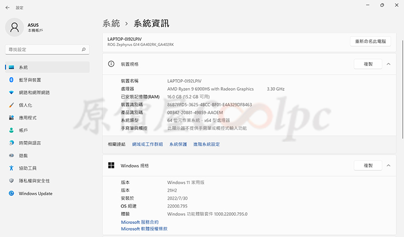404x237 pixels.
Task: Select 隱私權與安全性 in the sidebar
Action: (47, 181)
